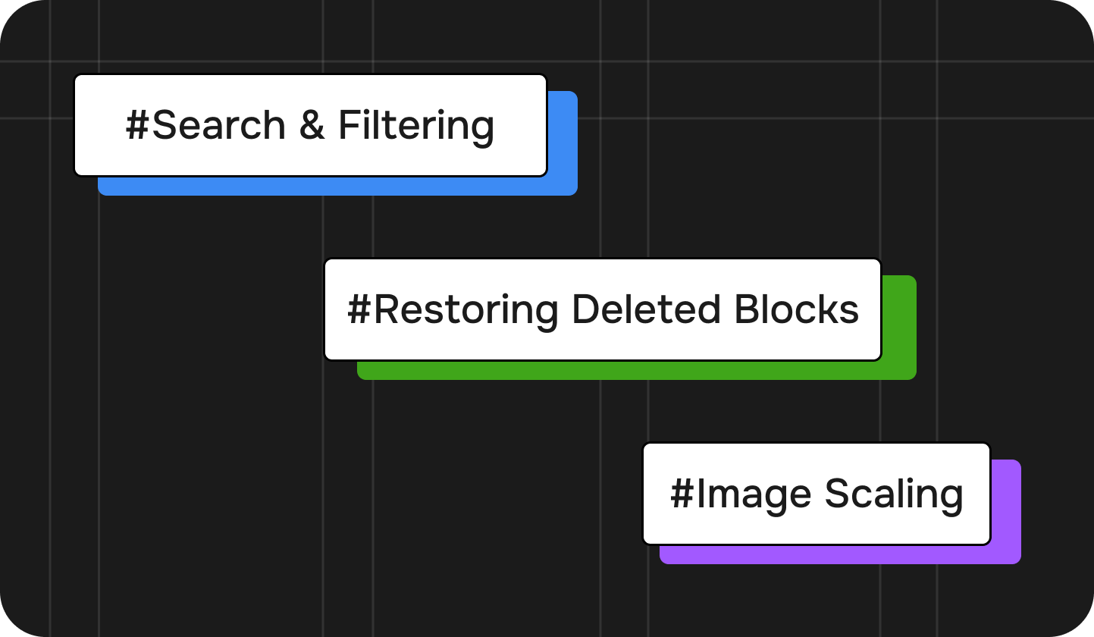Screen dimensions: 1094x637
Task: Click the blue bar's exposed right end
Action: pos(563,144)
